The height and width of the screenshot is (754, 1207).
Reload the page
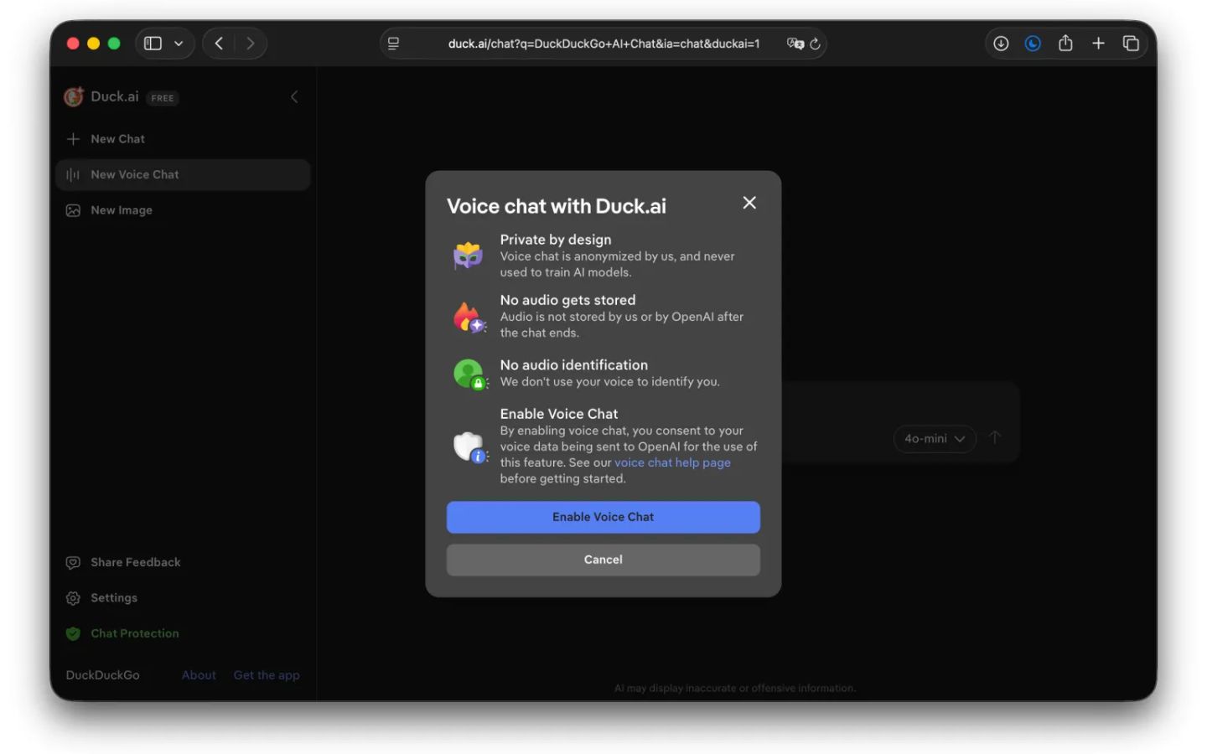(815, 44)
